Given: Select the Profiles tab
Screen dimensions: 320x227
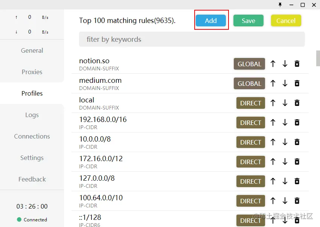Looking at the screenshot, I should click(32, 93).
